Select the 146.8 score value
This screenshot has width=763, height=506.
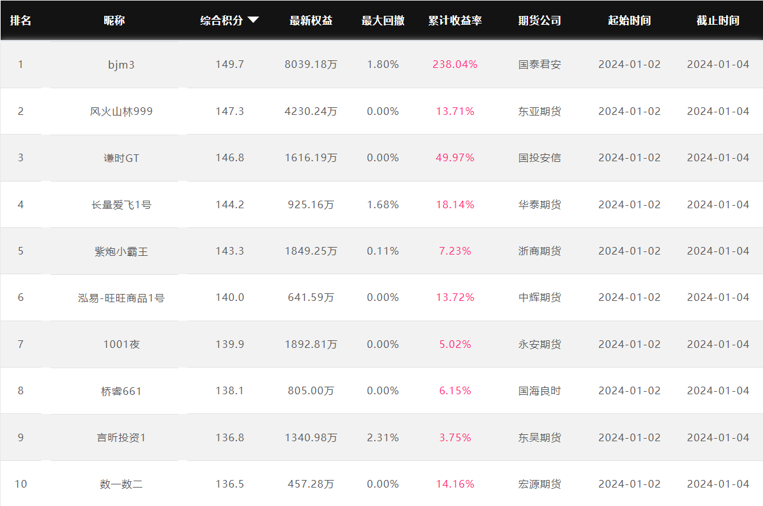coord(230,157)
